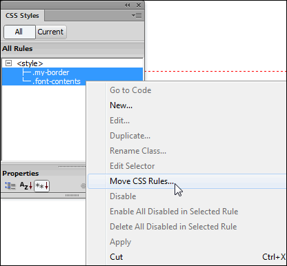Switch to All rules mode
Screen dimensions: 287x266
click(x=19, y=32)
